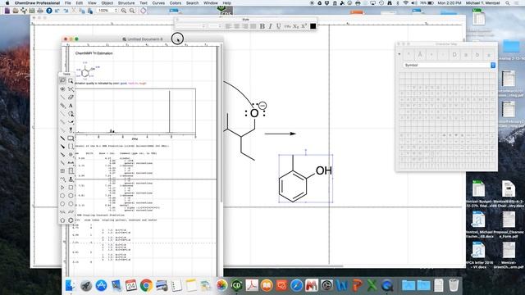Select the Benzene ring tool in Tools palette
The height and width of the screenshot is (295, 525).
pos(71,220)
